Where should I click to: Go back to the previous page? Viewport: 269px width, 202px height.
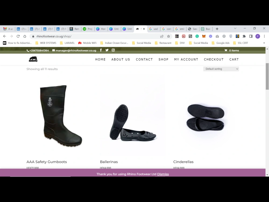[x=5, y=36]
